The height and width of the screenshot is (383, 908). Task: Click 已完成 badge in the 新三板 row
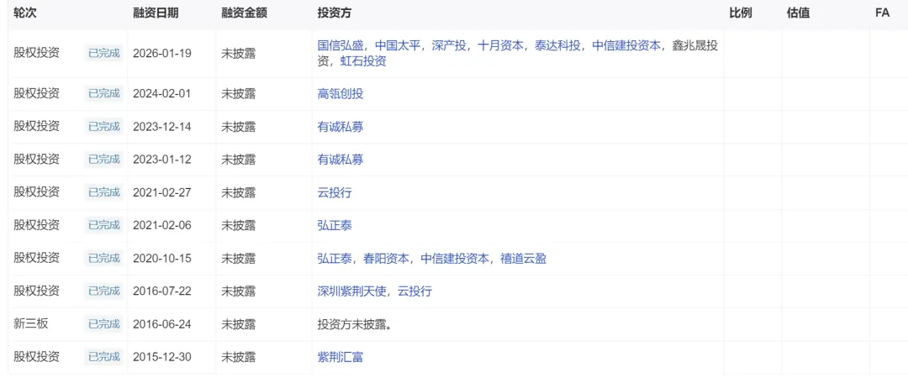pyautogui.click(x=104, y=324)
